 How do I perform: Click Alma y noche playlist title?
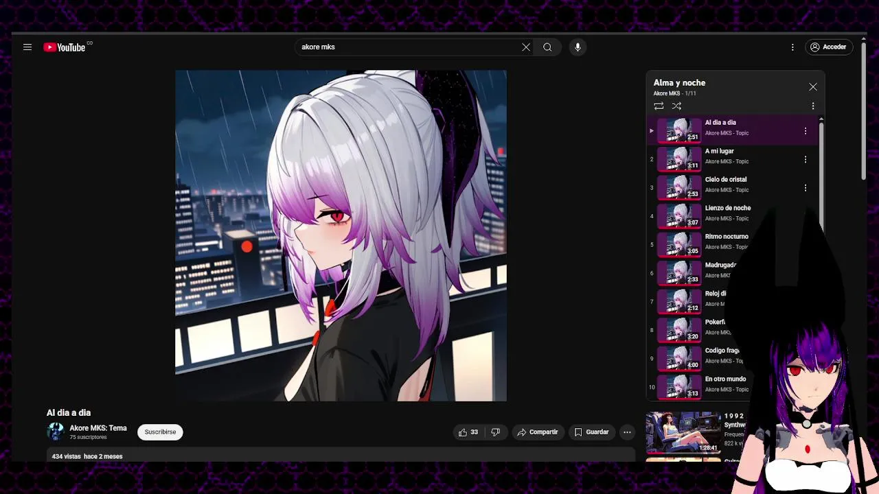click(x=679, y=83)
